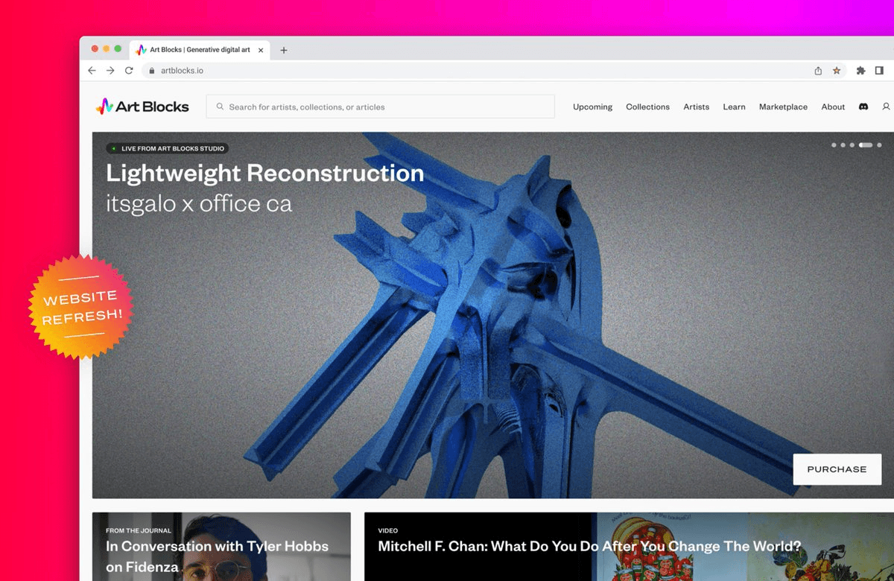Select the first carousel dot
This screenshot has height=581, width=894.
tap(834, 145)
